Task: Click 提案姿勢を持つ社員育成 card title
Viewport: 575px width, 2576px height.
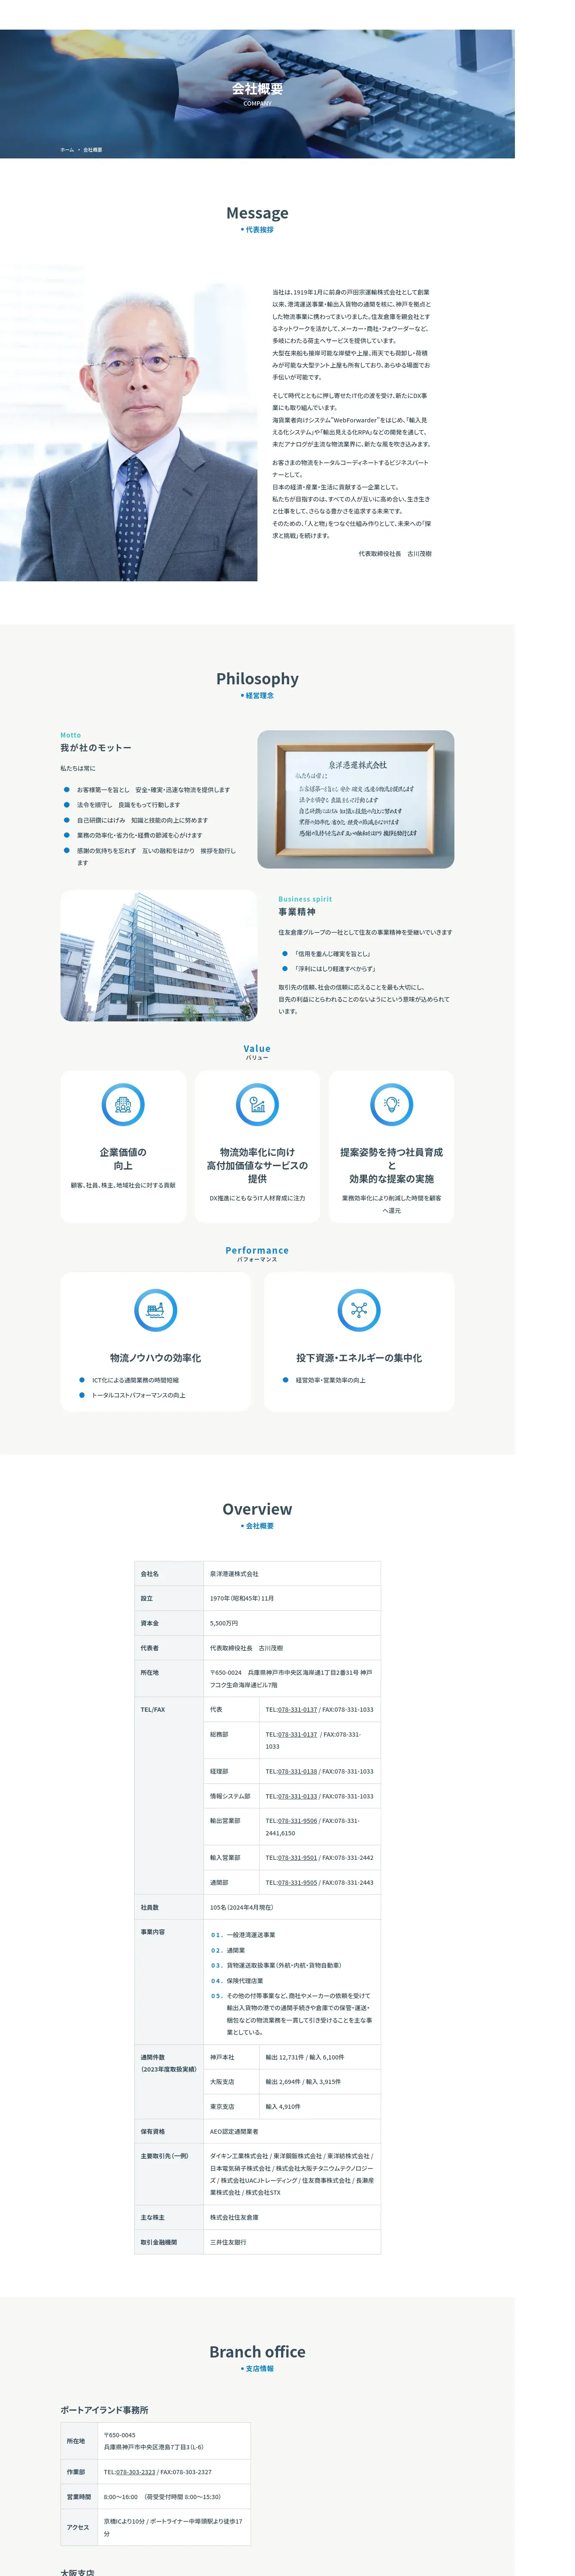Action: [x=391, y=1165]
